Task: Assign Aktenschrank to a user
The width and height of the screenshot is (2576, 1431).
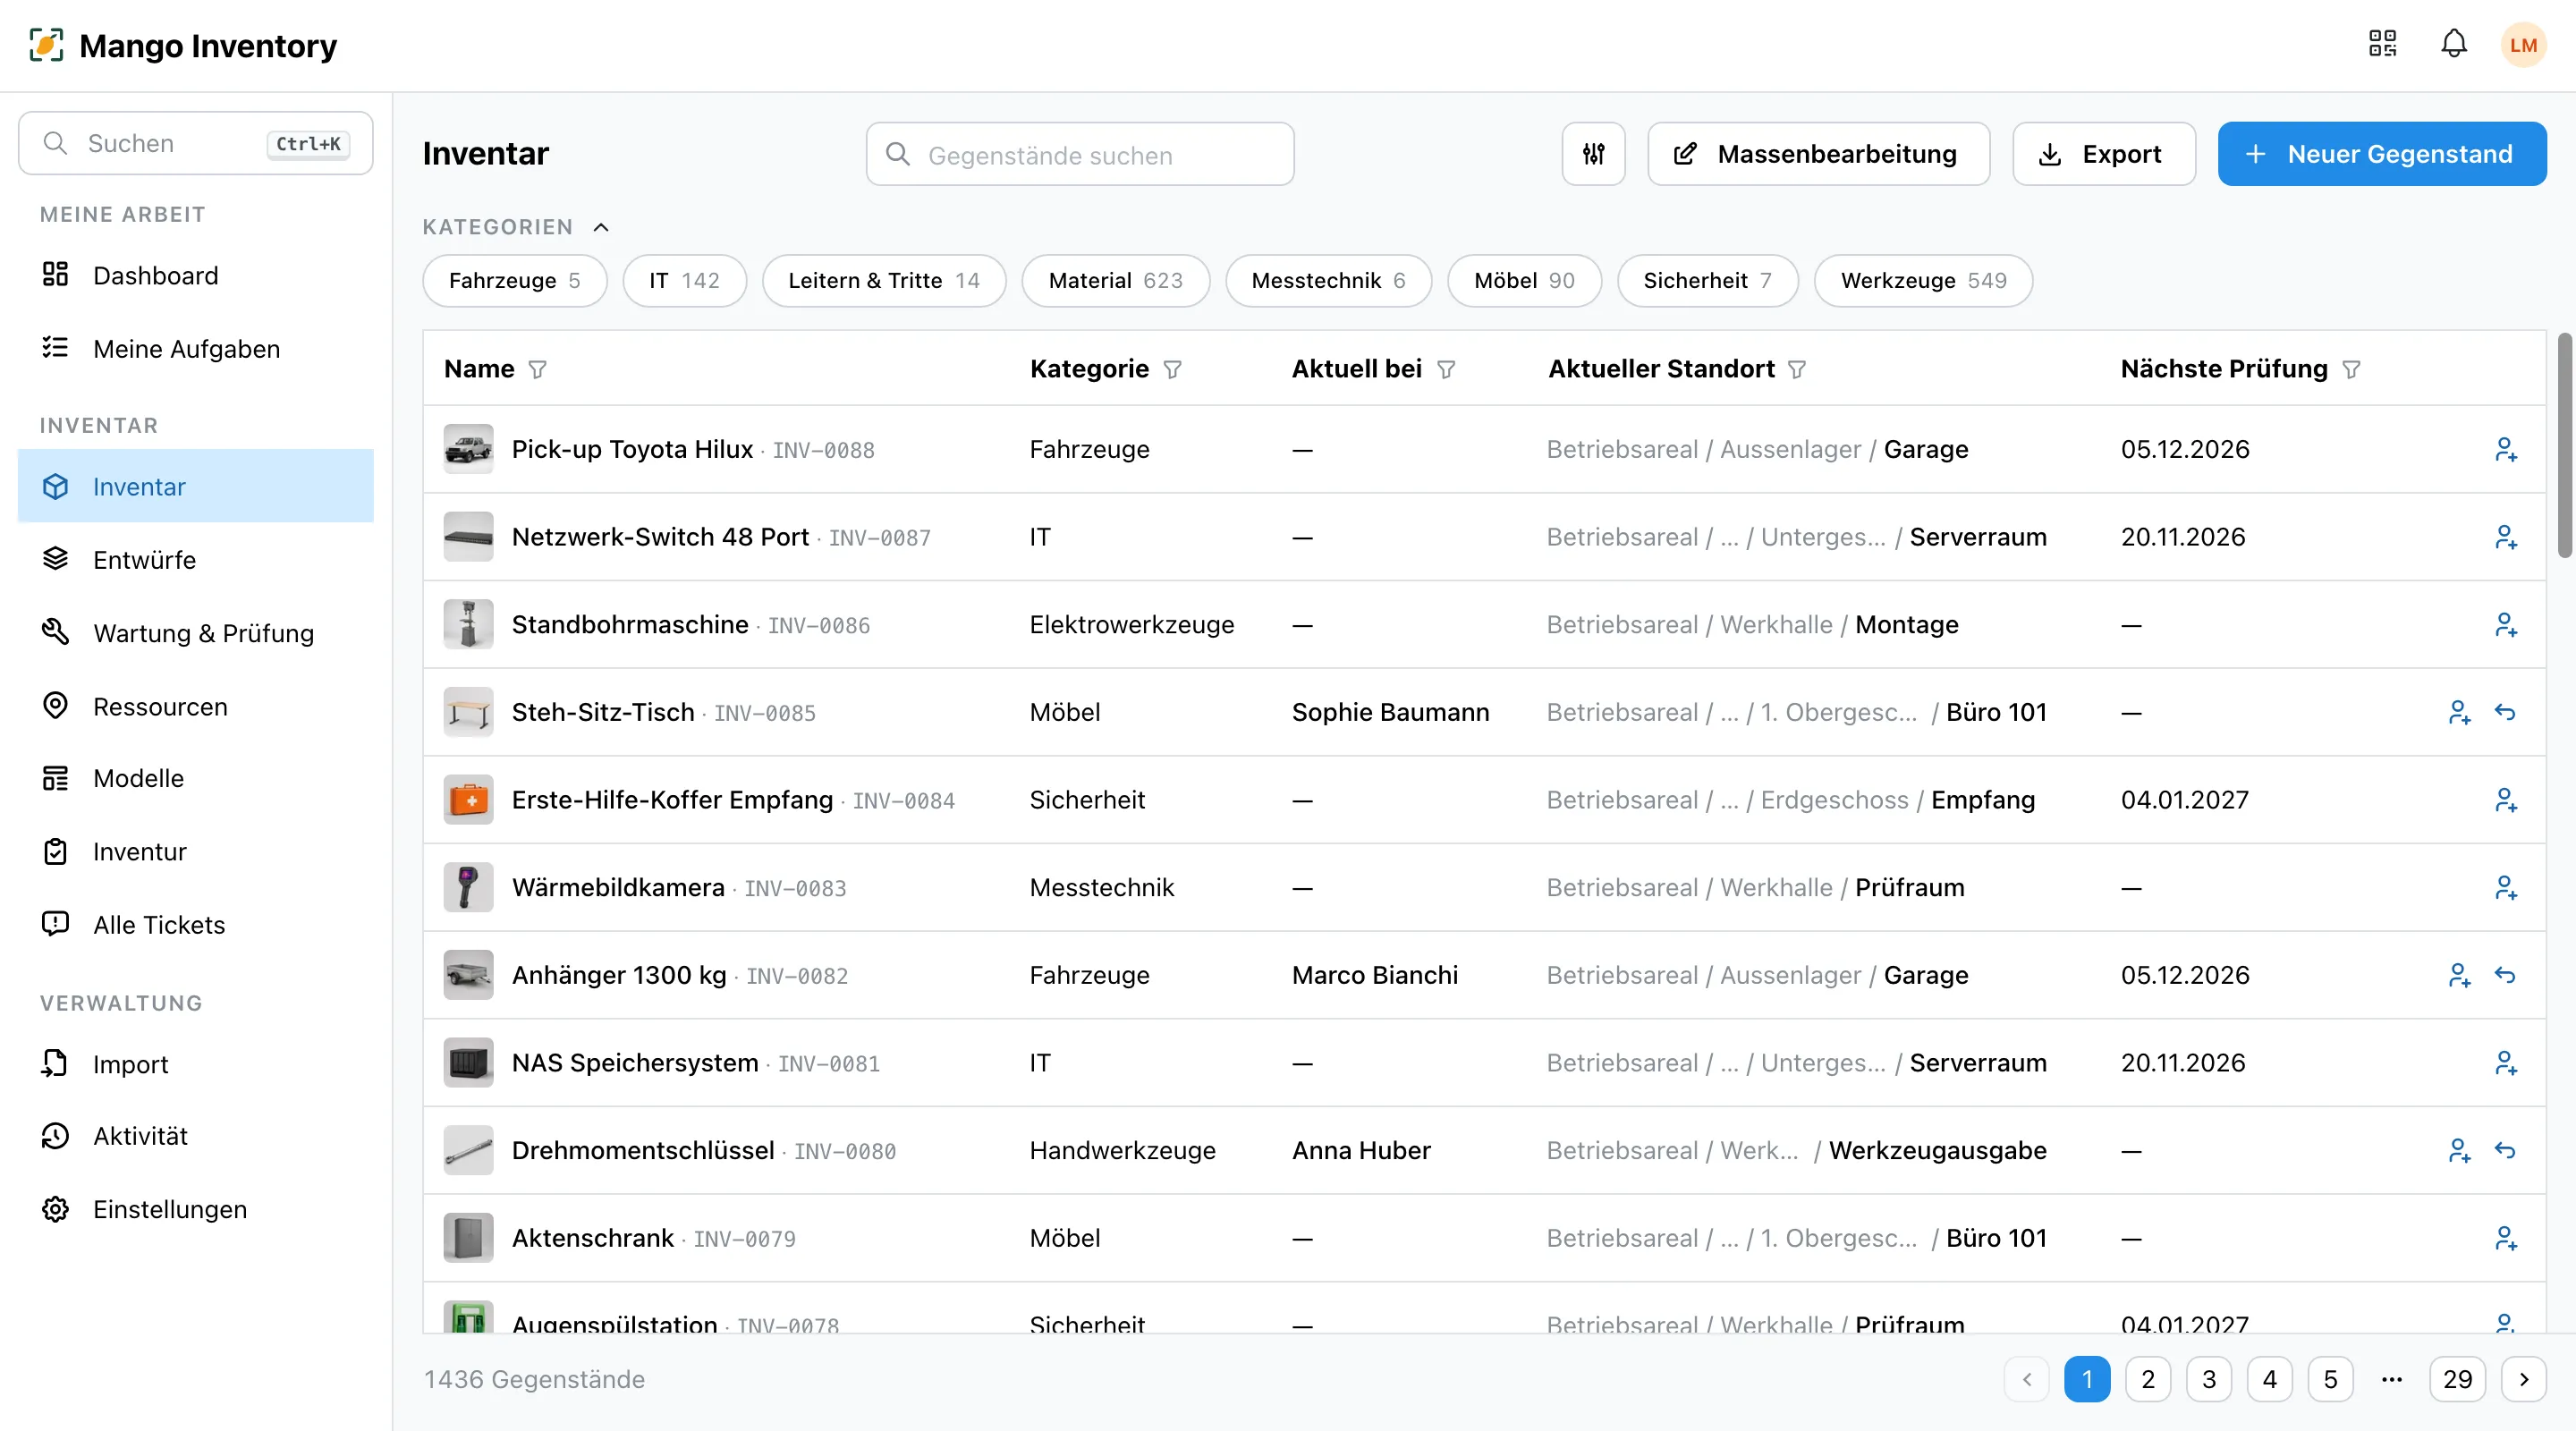Action: click(x=2505, y=1238)
